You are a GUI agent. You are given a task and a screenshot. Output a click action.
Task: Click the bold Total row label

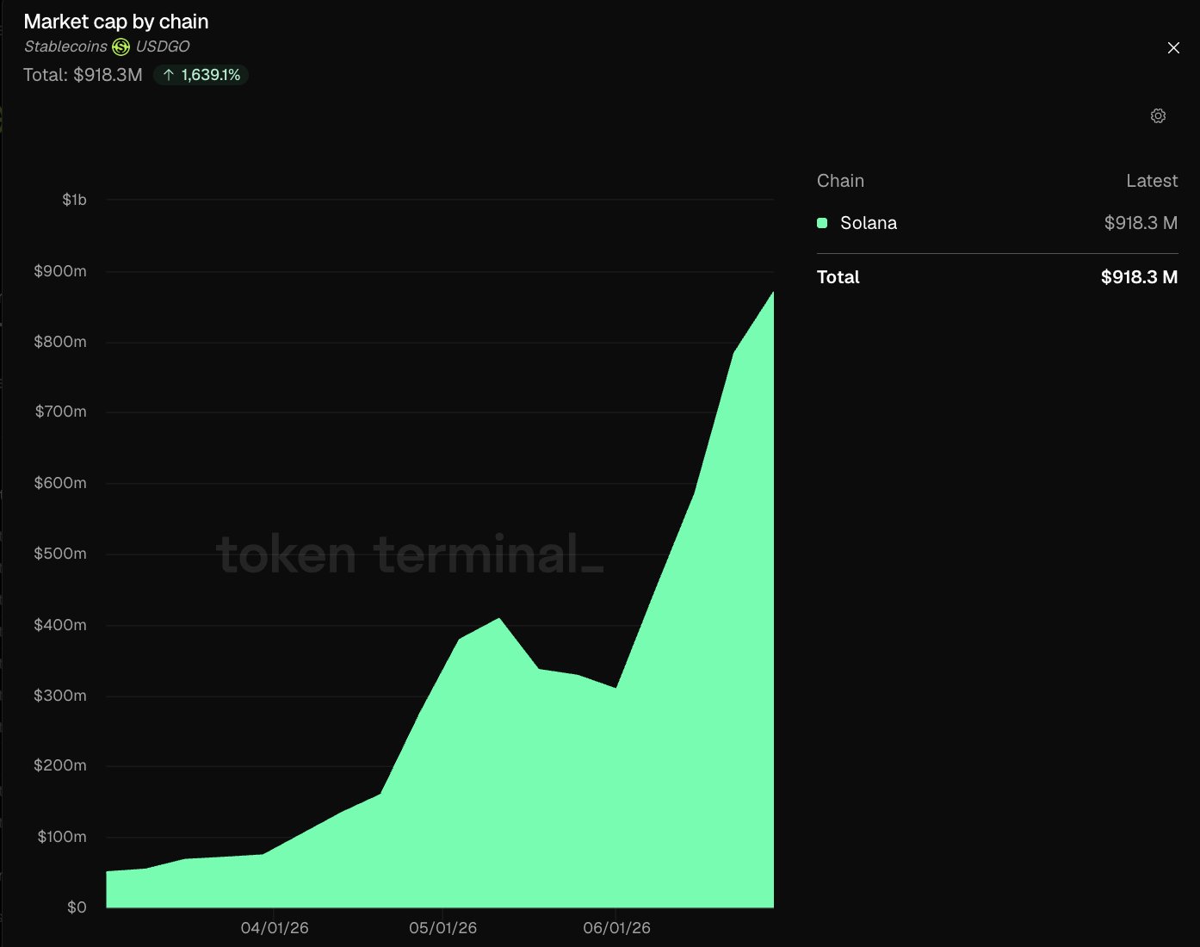coord(838,277)
